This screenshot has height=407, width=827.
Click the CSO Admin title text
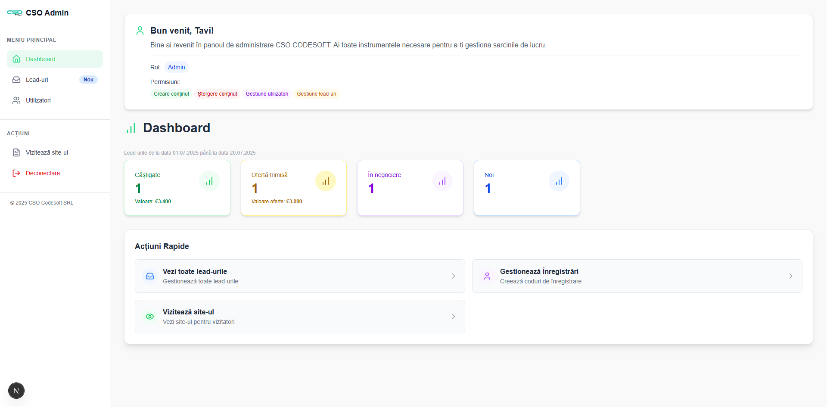(47, 13)
